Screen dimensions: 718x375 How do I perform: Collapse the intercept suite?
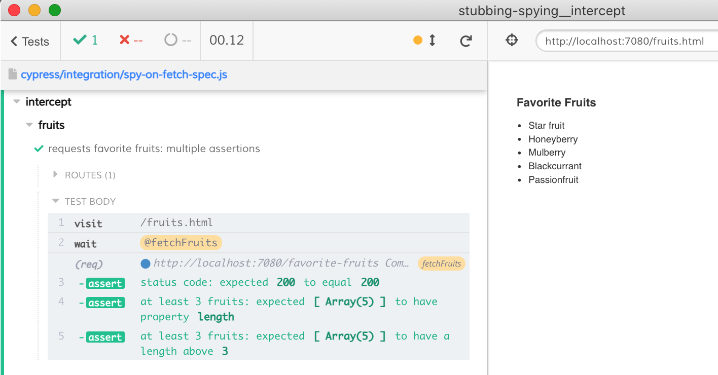click(48, 102)
